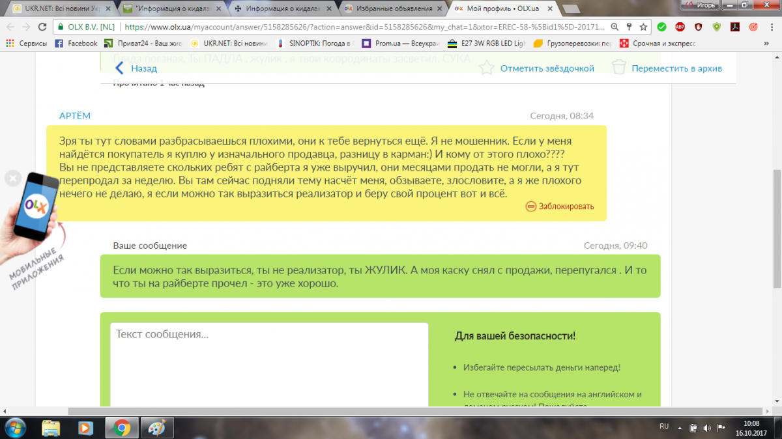Click the Ваше сообщение label

coord(150,246)
